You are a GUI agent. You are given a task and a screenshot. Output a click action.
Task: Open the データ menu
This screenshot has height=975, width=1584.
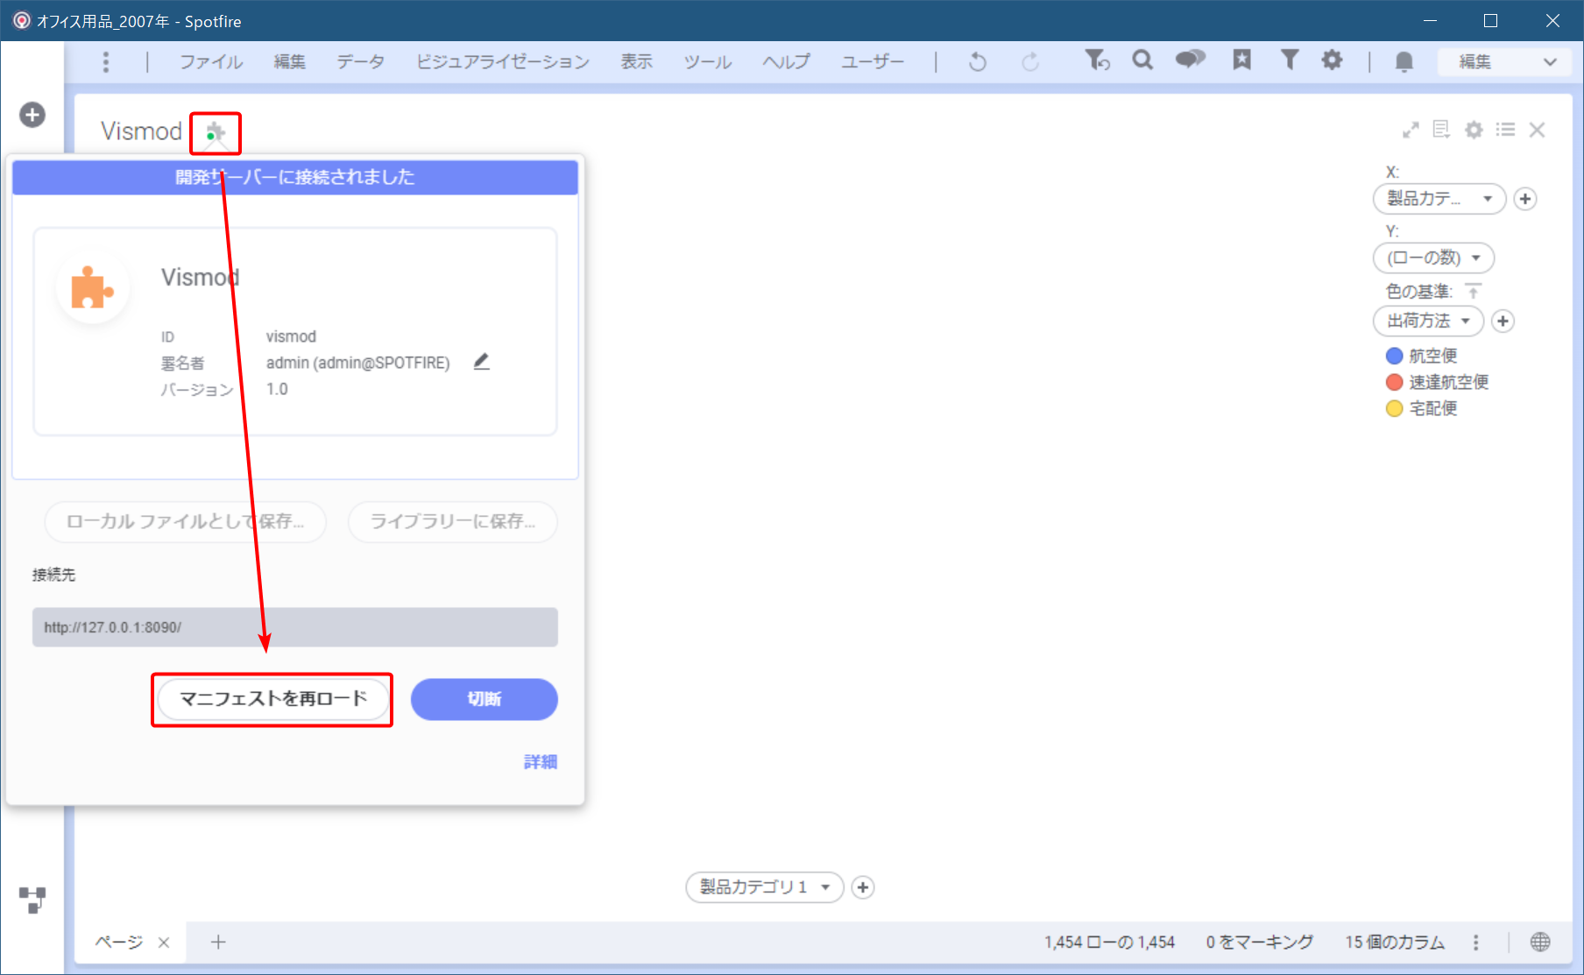[x=360, y=61]
